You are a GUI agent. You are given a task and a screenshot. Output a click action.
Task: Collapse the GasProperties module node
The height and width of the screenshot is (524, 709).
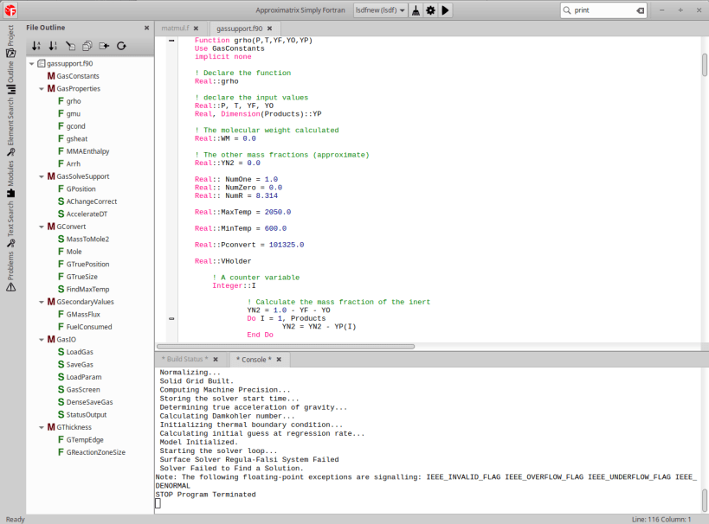pyautogui.click(x=42, y=88)
